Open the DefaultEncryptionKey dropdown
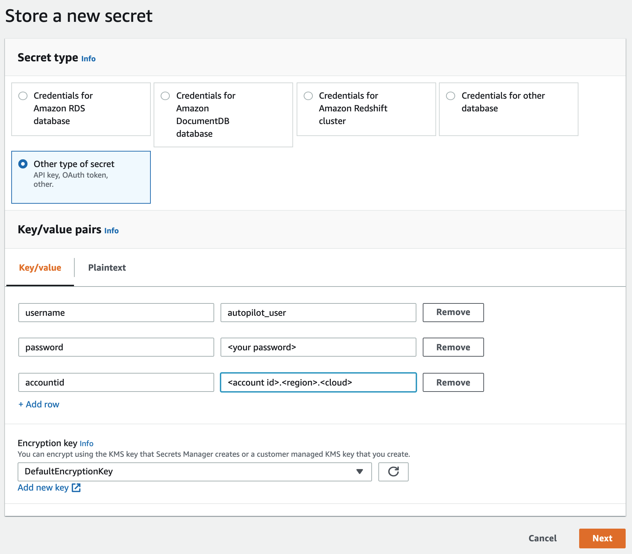This screenshot has width=632, height=554. pyautogui.click(x=194, y=472)
